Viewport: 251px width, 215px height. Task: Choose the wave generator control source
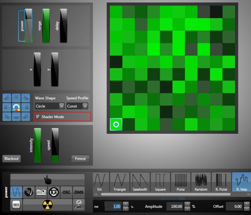[16, 192]
